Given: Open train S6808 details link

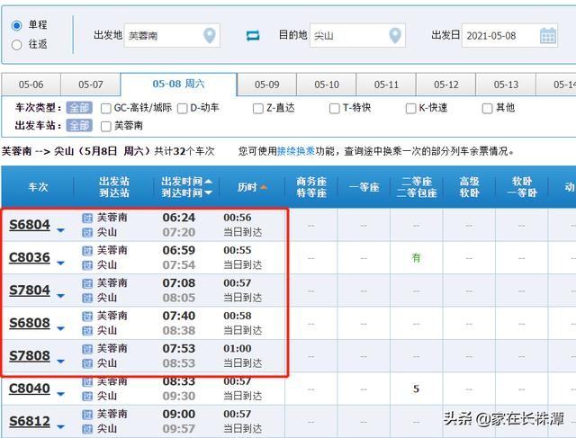Looking at the screenshot, I should 30,323.
